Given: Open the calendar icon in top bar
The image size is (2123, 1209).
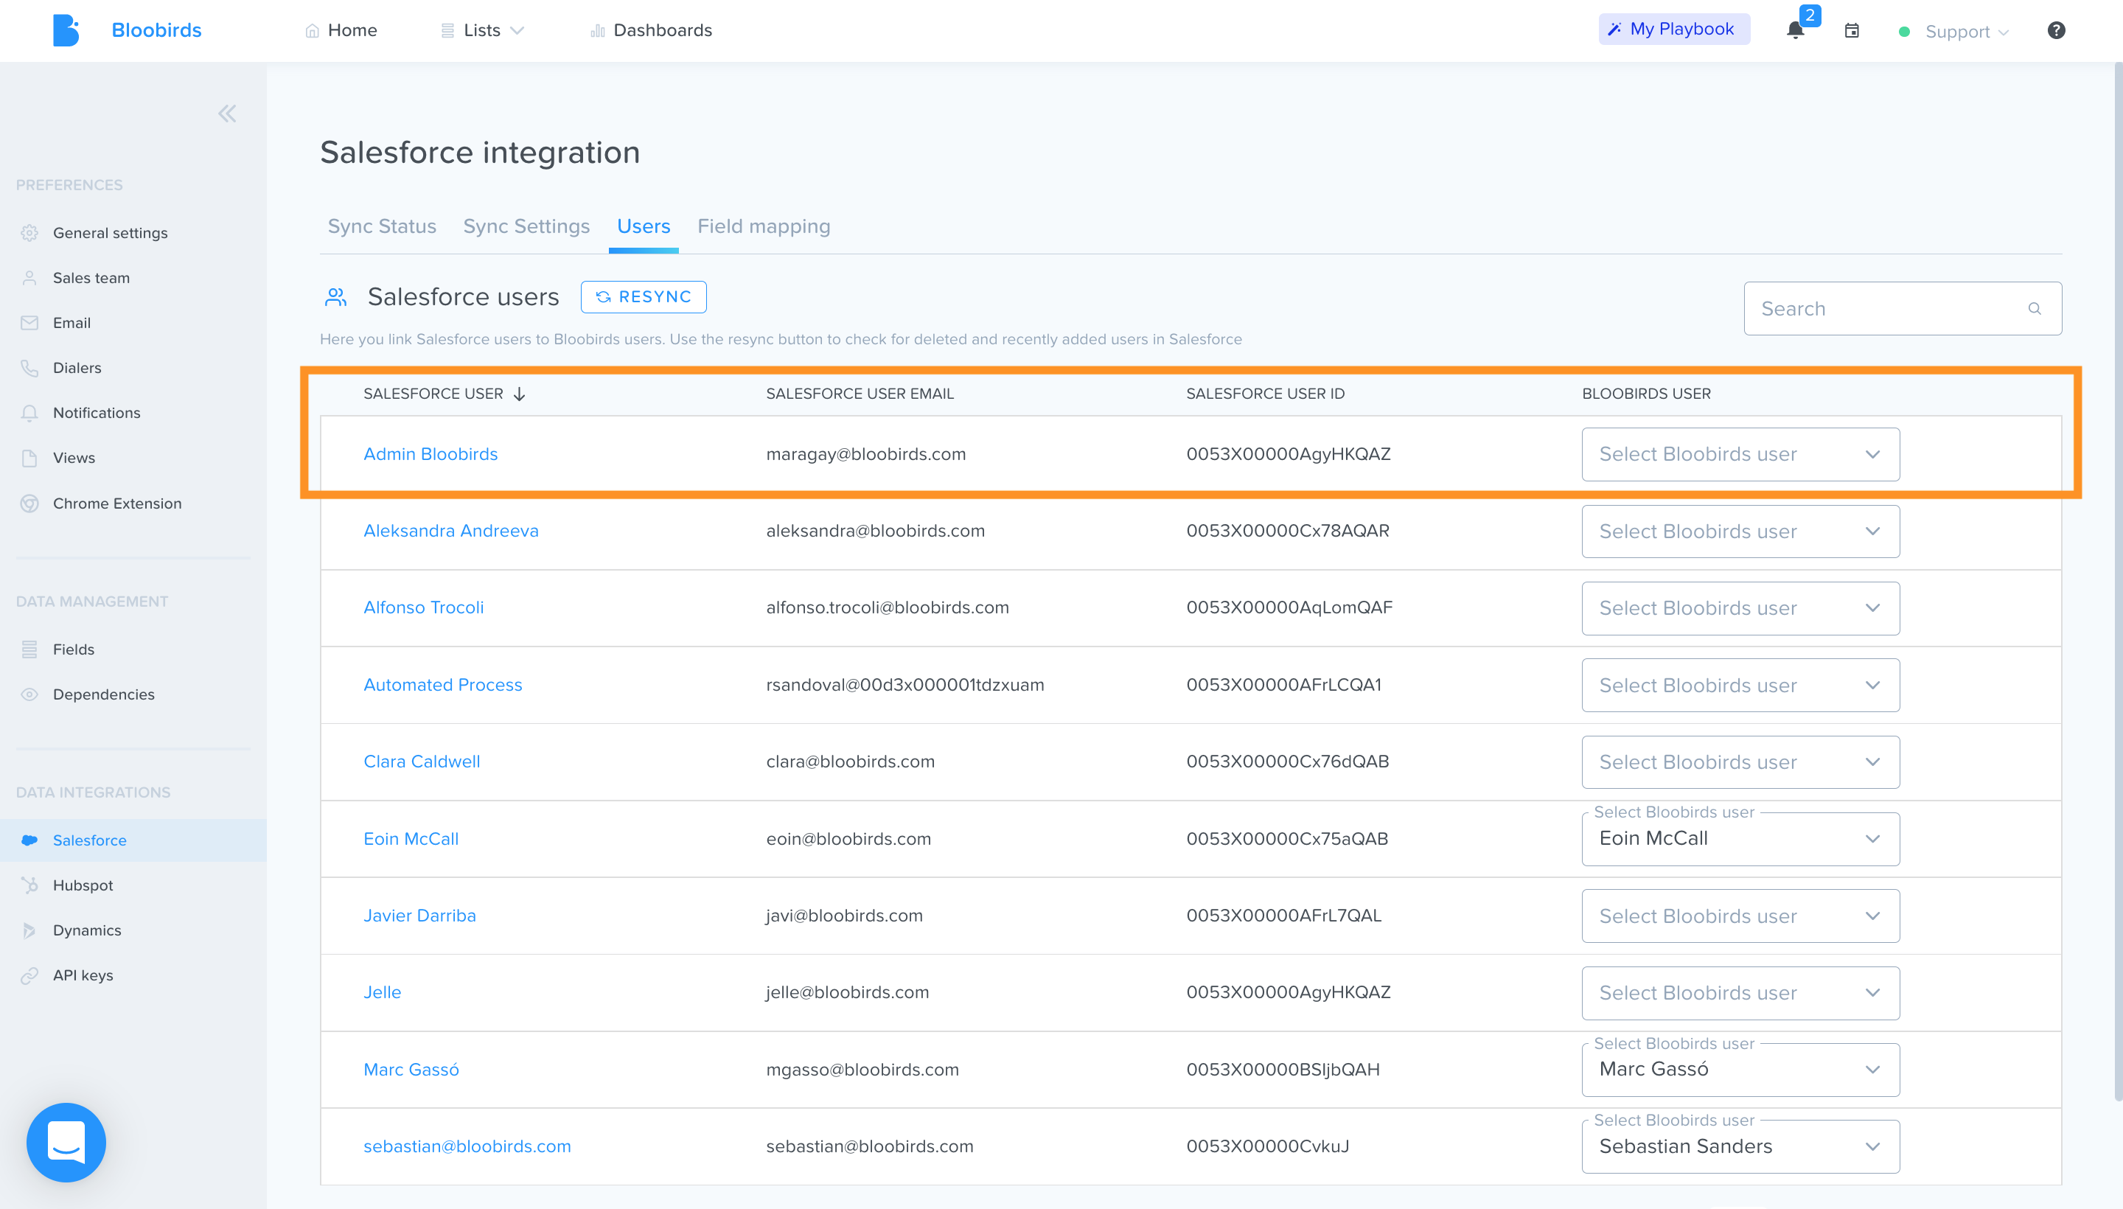Looking at the screenshot, I should pyautogui.click(x=1852, y=31).
